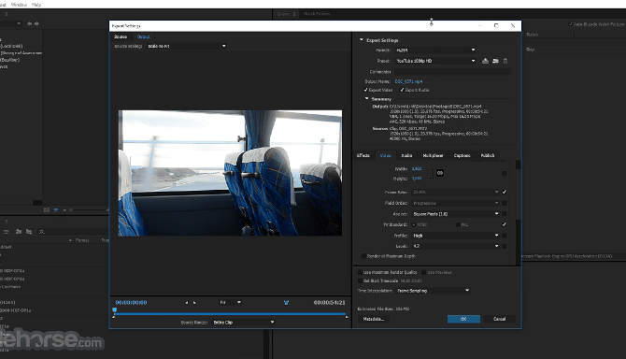Collapse the Summary section
626x359 pixels.
pyautogui.click(x=366, y=99)
